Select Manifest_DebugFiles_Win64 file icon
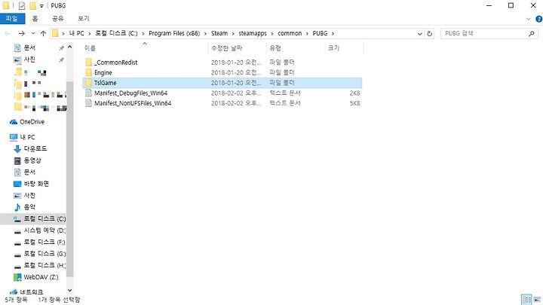The image size is (543, 305). 89,93
